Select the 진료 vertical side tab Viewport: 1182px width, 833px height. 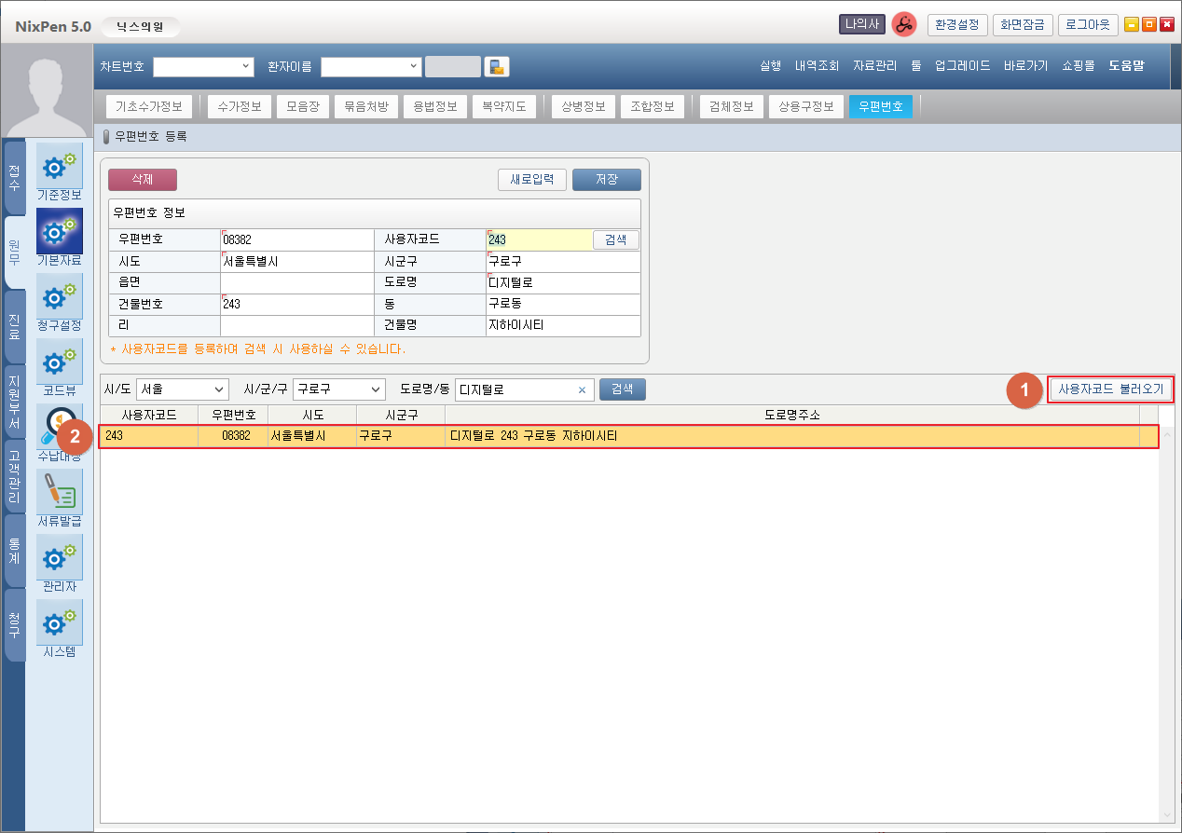click(x=14, y=327)
